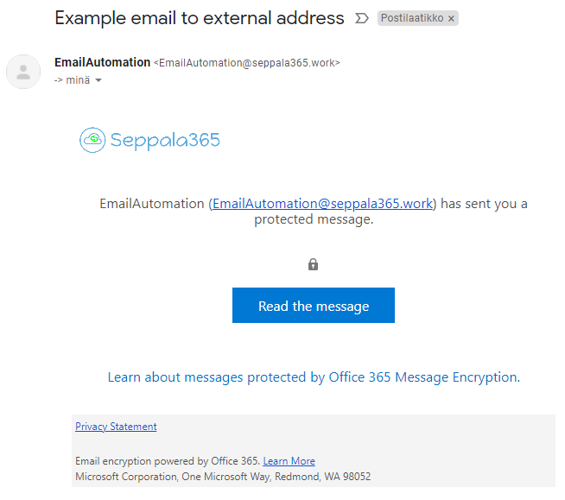Click the Seppala365 brand name text

pyautogui.click(x=165, y=140)
